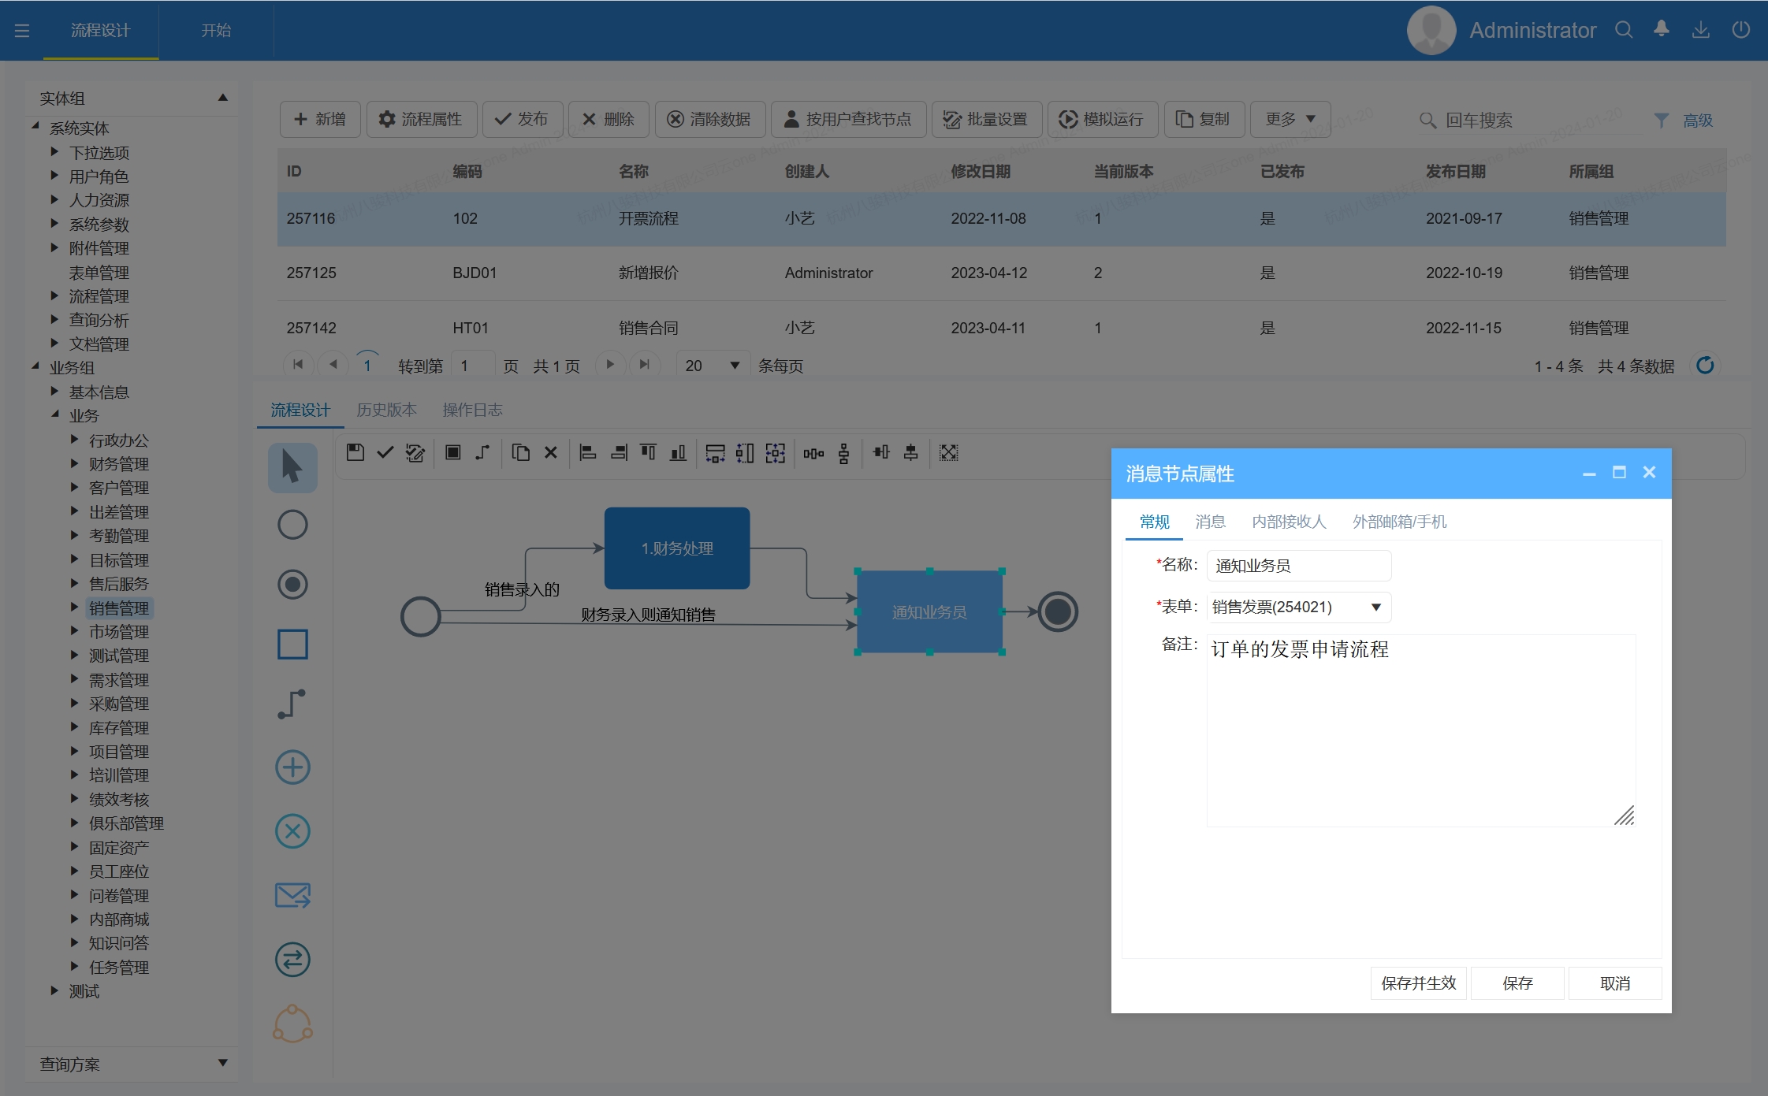The image size is (1768, 1096).
Task: Open the 历史版本 tab
Action: pyautogui.click(x=386, y=410)
